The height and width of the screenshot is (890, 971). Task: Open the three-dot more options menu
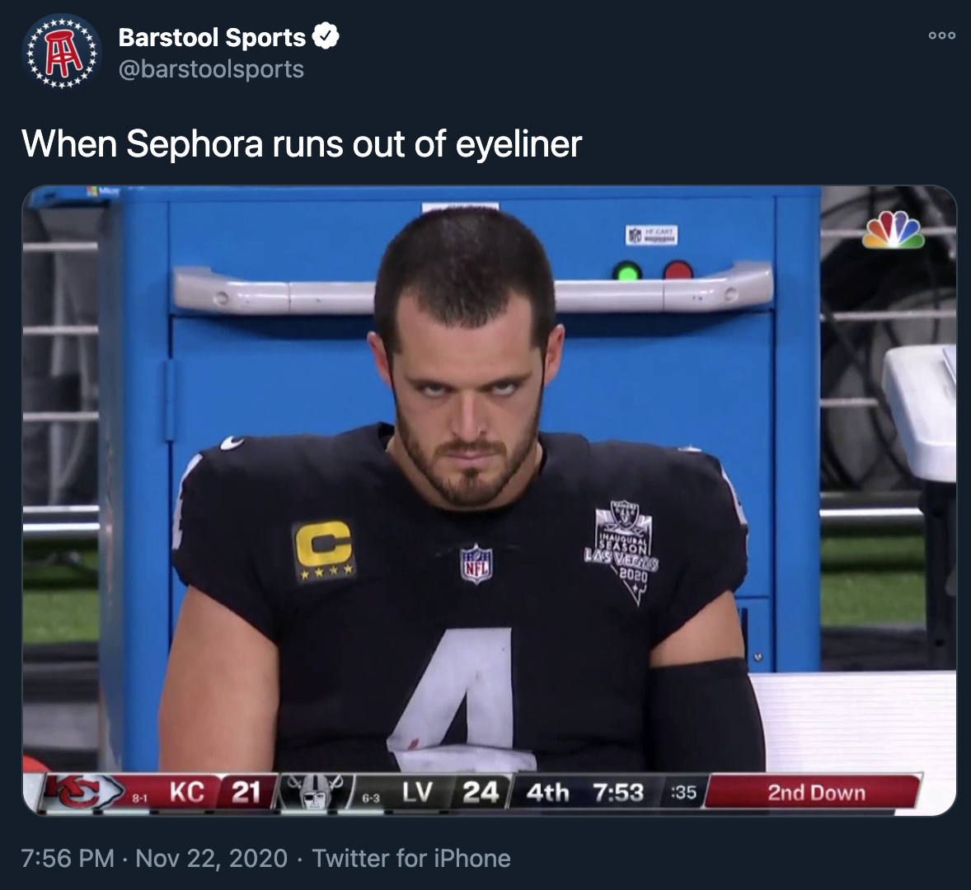pyautogui.click(x=941, y=35)
